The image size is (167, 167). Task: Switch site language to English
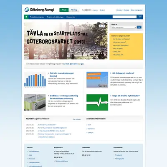click(102, 10)
